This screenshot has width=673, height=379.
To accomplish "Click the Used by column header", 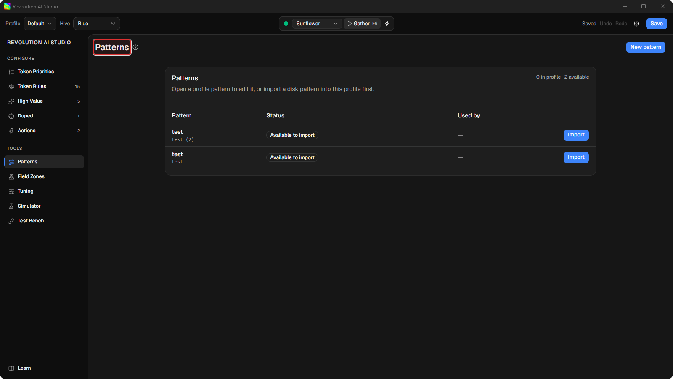I will tap(469, 115).
